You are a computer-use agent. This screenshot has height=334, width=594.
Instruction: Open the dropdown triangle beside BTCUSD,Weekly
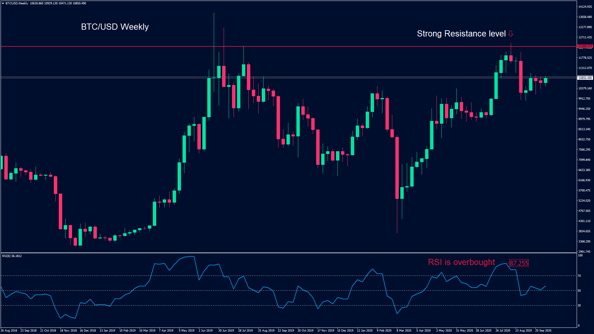pos(3,3)
